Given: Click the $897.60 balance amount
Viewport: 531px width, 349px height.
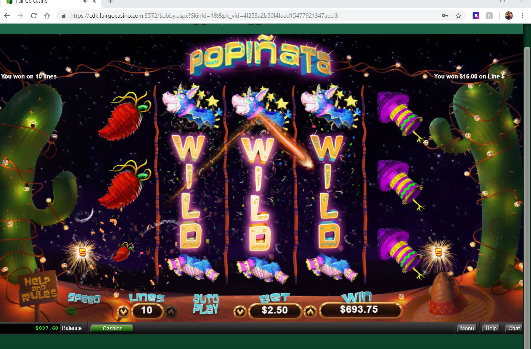Looking at the screenshot, I should click(x=47, y=328).
